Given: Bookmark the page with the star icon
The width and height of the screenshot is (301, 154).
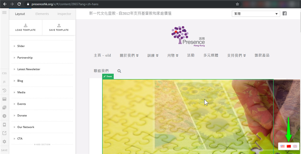Looking at the screenshot, I should (237, 4).
